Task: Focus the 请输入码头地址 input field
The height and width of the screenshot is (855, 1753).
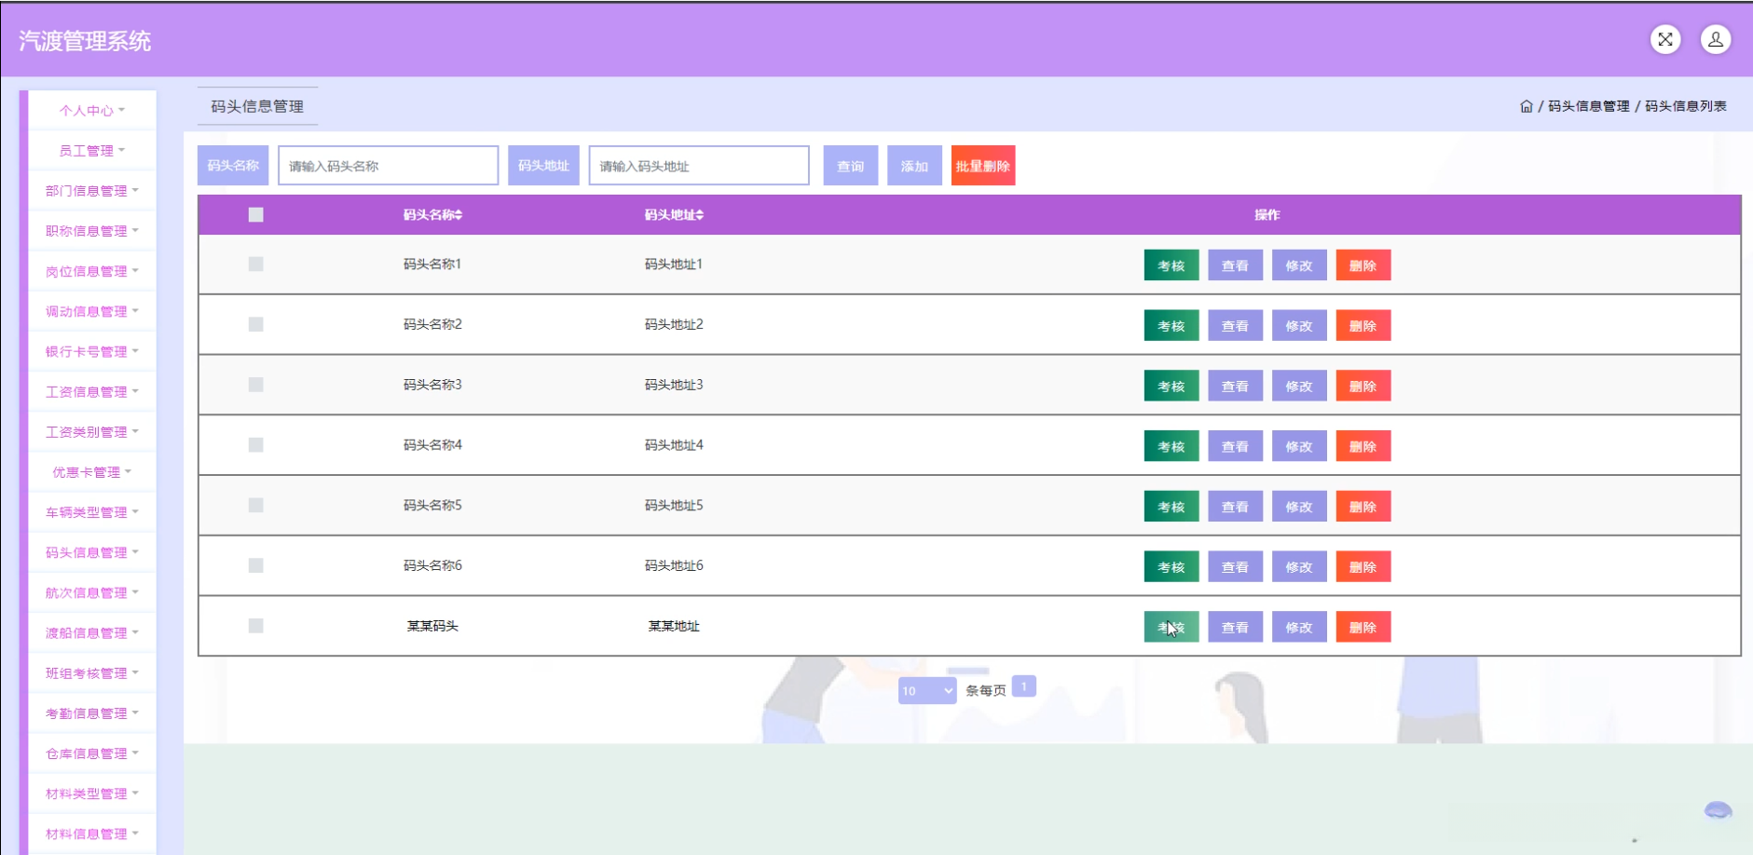Action: point(699,166)
